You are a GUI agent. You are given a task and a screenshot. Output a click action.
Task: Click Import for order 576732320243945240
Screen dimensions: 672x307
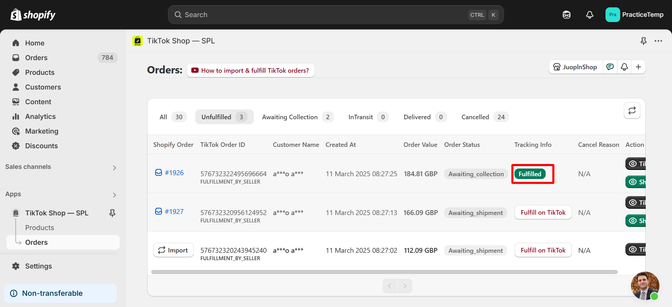click(x=174, y=250)
